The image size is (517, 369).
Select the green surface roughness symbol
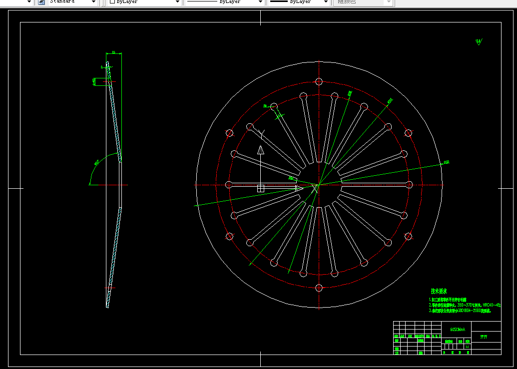click(479, 42)
